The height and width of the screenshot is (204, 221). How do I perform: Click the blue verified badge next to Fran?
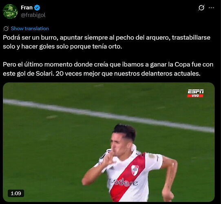pos(37,8)
